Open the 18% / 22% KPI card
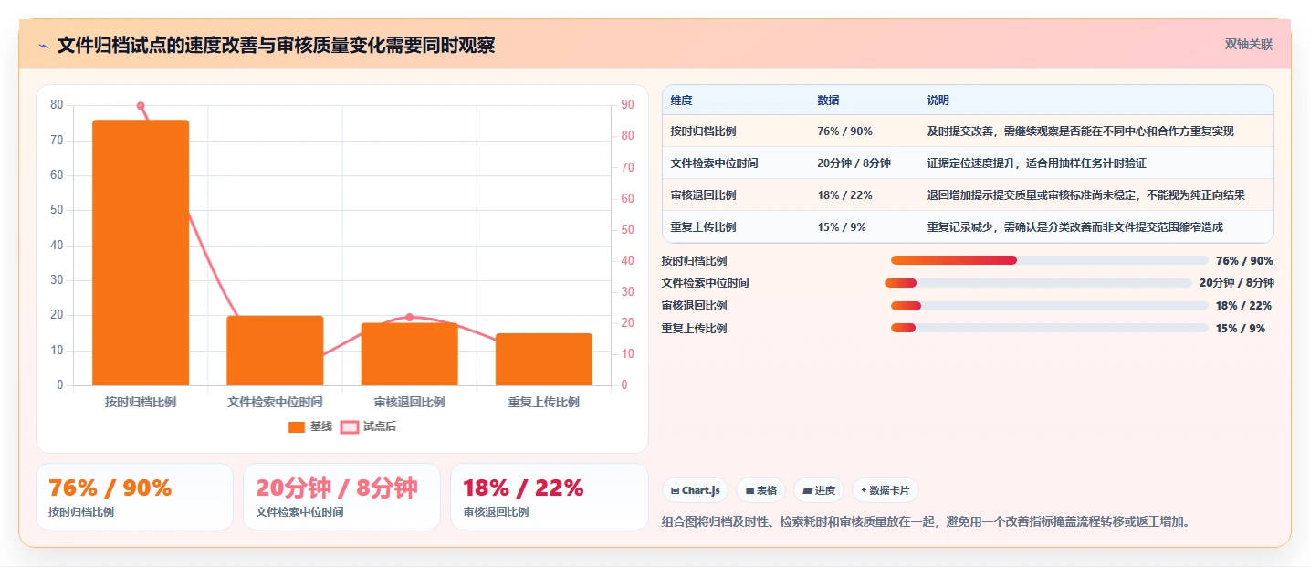The height and width of the screenshot is (567, 1310). [549, 497]
